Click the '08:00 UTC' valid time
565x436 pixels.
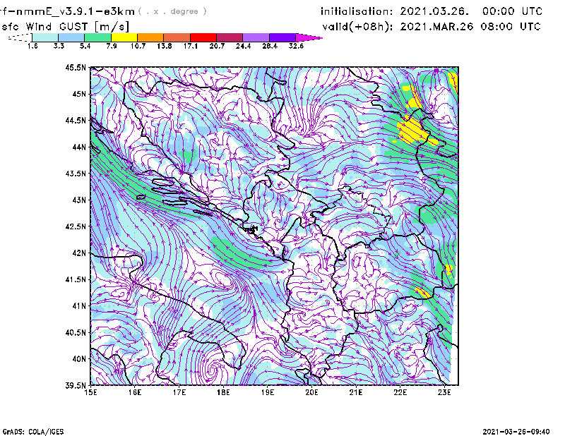coord(511,27)
